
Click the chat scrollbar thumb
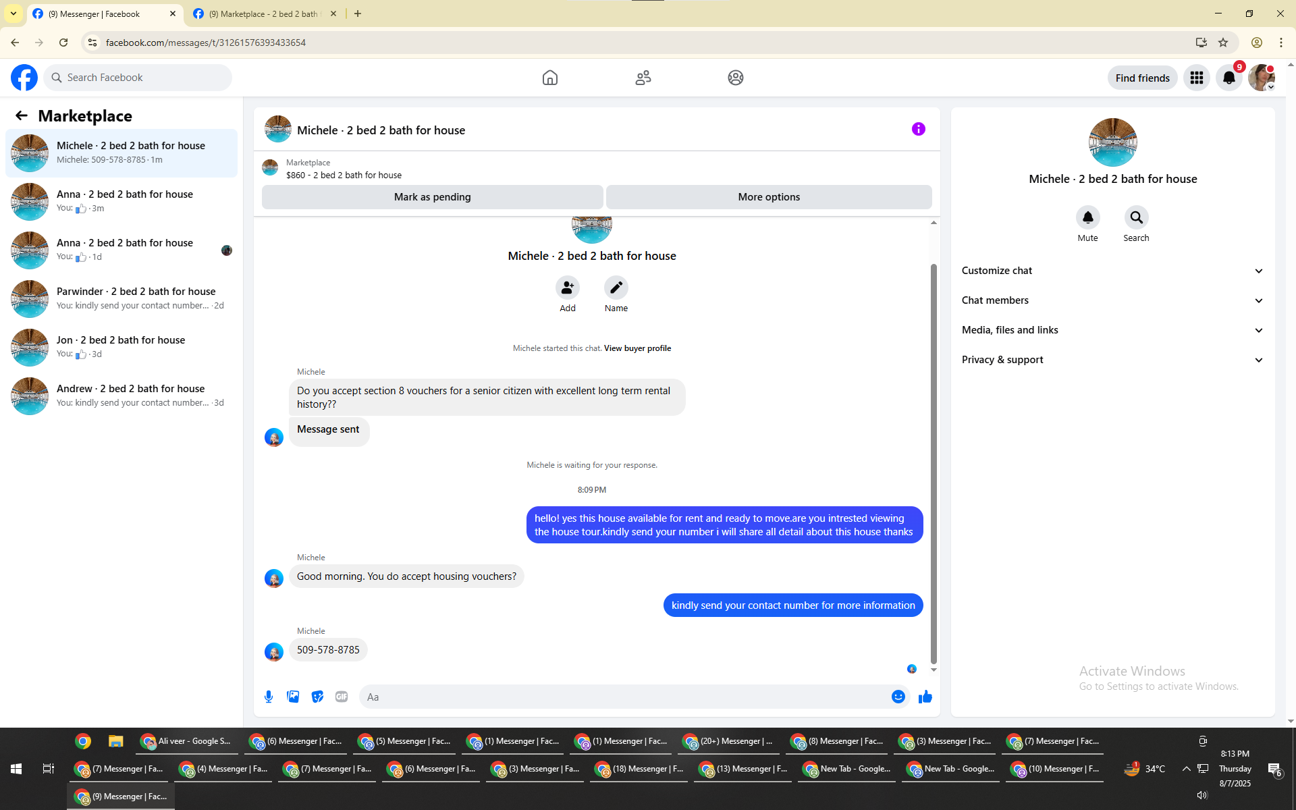click(x=934, y=464)
